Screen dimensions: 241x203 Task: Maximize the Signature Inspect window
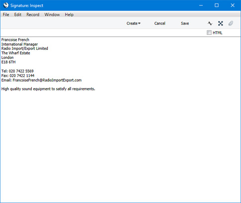[x=217, y=5]
